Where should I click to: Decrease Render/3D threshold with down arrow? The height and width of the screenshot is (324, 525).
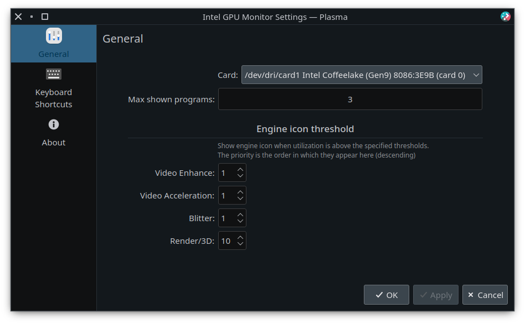click(x=240, y=244)
